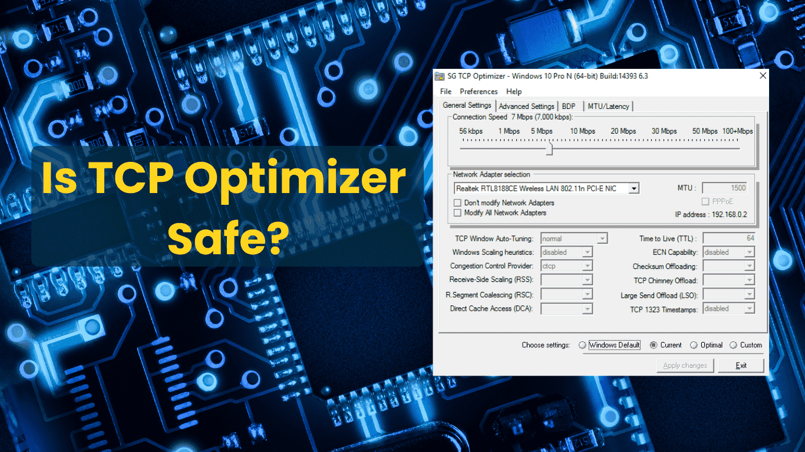Select the Optimal settings radio button
Viewport: 805px width, 452px height.
coord(695,345)
